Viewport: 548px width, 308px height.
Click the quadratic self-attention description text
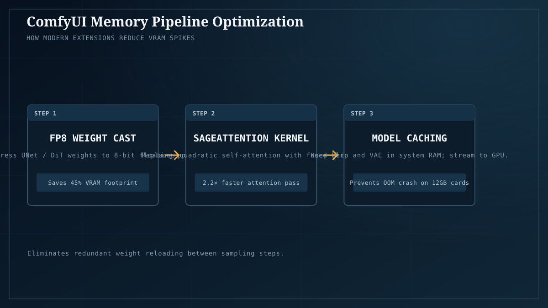(x=242, y=155)
